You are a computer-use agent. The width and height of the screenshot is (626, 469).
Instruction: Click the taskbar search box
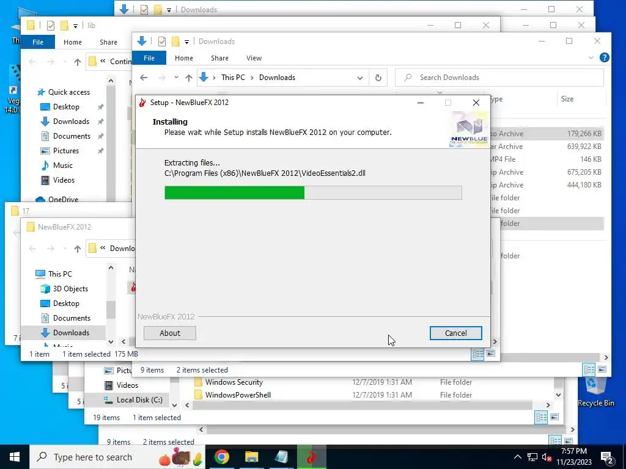pos(117,457)
